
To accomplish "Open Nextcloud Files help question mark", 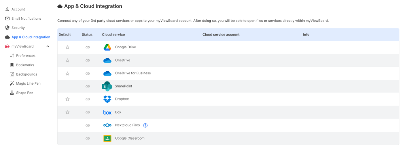I will (146, 125).
